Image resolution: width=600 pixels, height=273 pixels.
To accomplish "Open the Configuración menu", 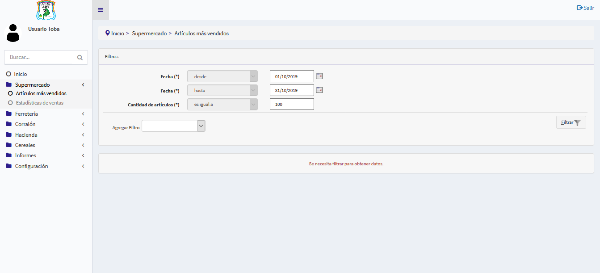I will pos(31,166).
